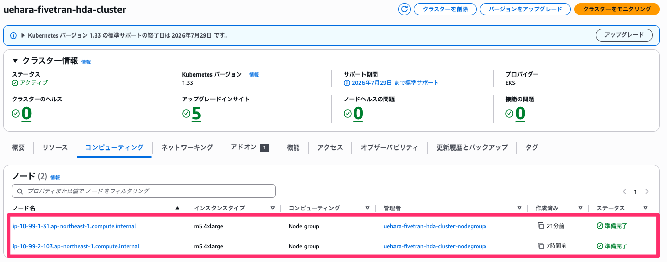Image resolution: width=667 pixels, height=262 pixels.
Task: Sort nodes by ノード名 ascending arrow
Action: click(177, 208)
